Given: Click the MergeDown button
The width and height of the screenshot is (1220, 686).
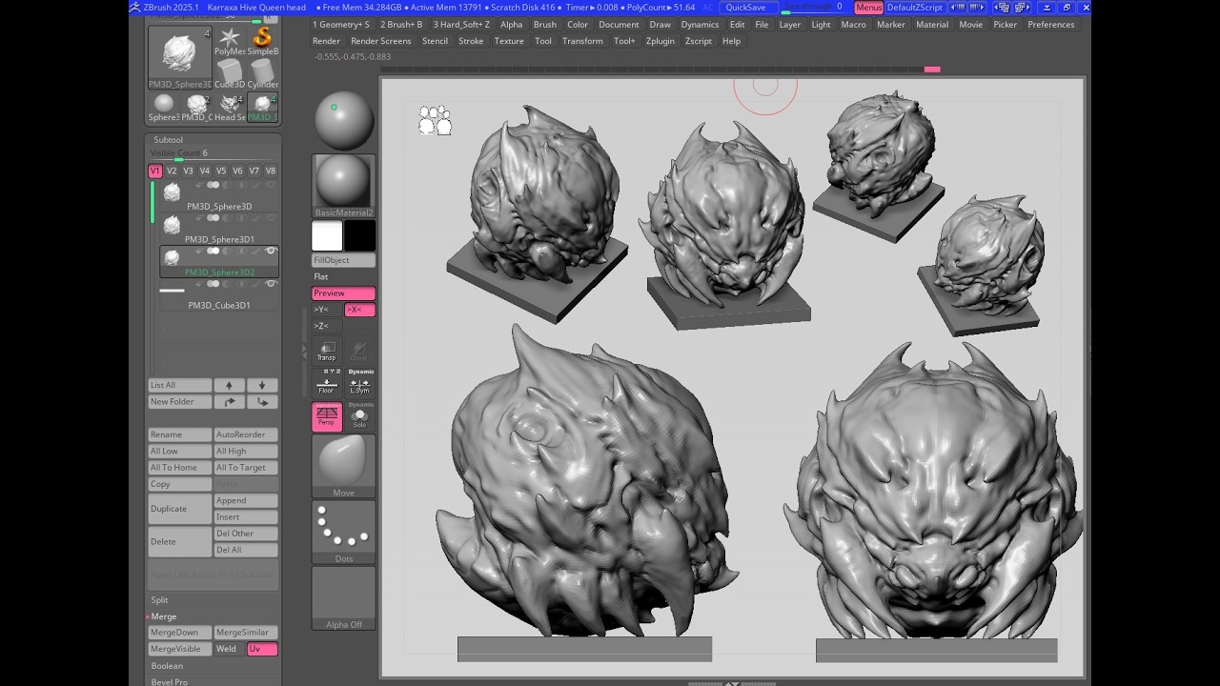Looking at the screenshot, I should click(x=179, y=633).
